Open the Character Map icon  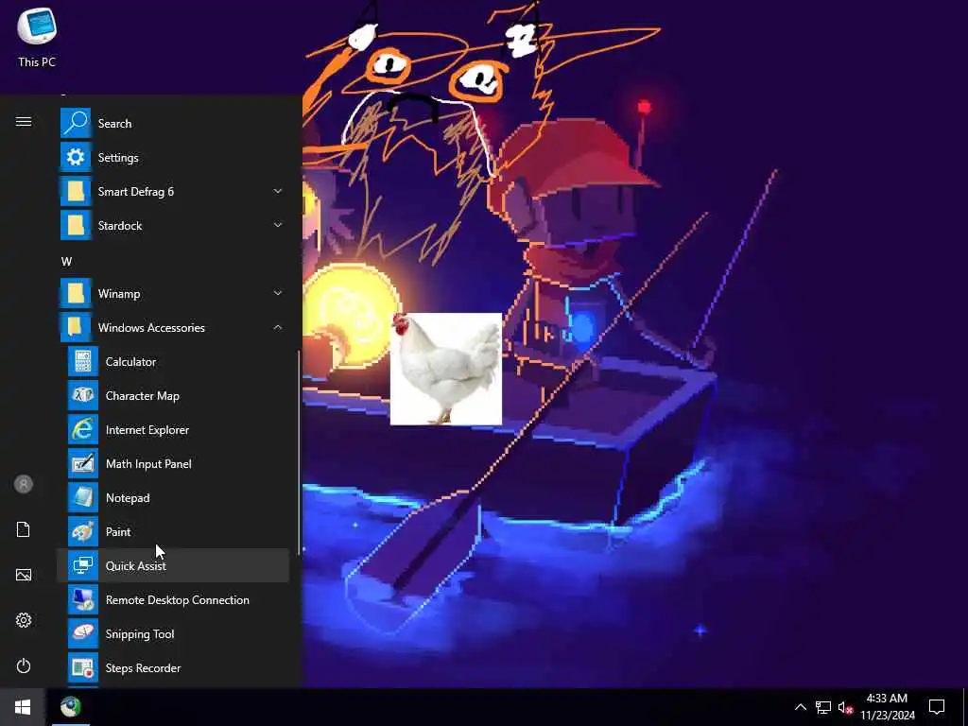pos(83,396)
